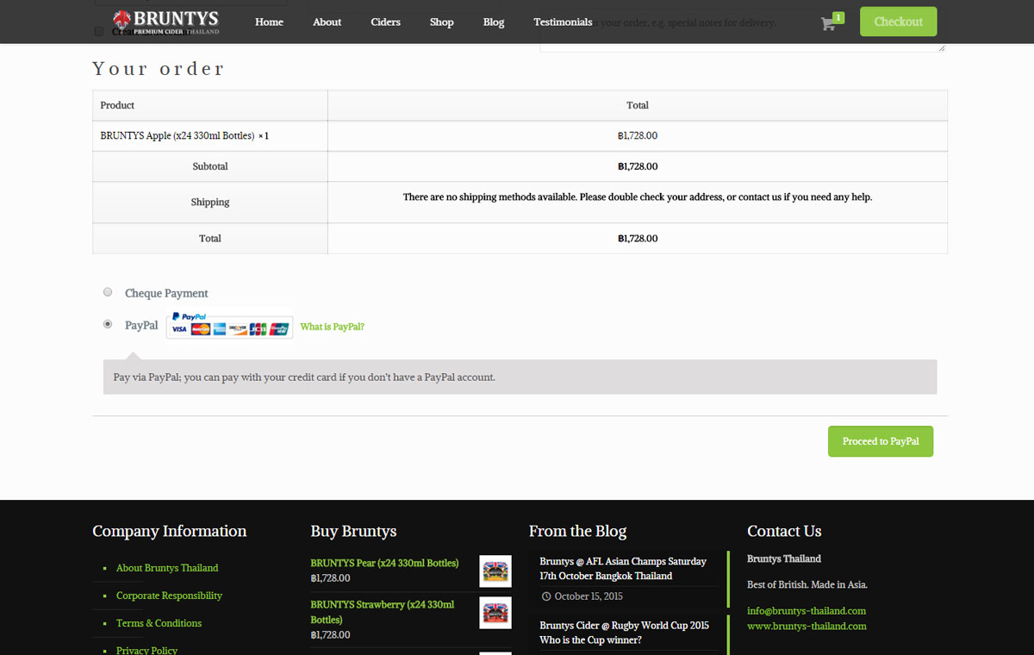The height and width of the screenshot is (655, 1034).
Task: Click the PayPal credit cards logo image
Action: point(229,325)
